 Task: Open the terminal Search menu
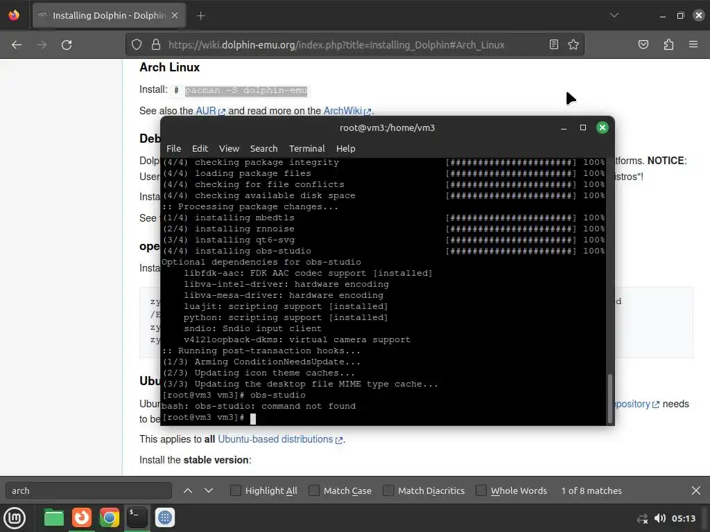263,148
